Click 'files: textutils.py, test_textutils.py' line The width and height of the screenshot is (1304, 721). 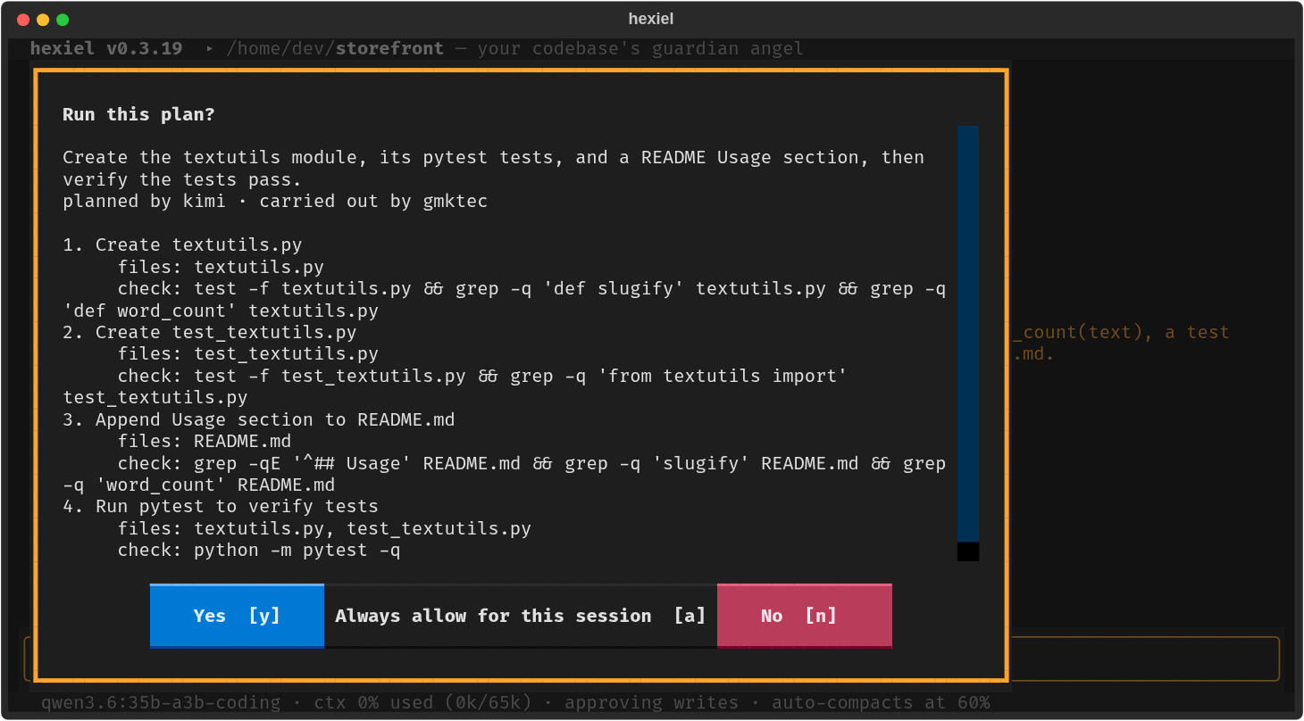point(324,528)
